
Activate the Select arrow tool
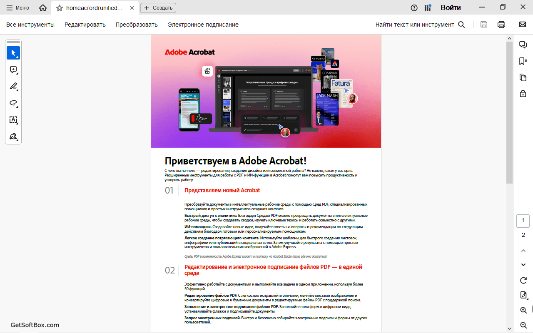(x=13, y=53)
